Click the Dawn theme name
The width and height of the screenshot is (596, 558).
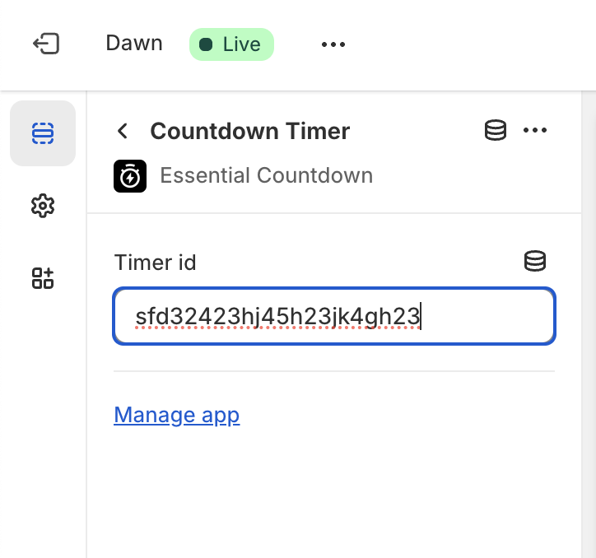(134, 43)
